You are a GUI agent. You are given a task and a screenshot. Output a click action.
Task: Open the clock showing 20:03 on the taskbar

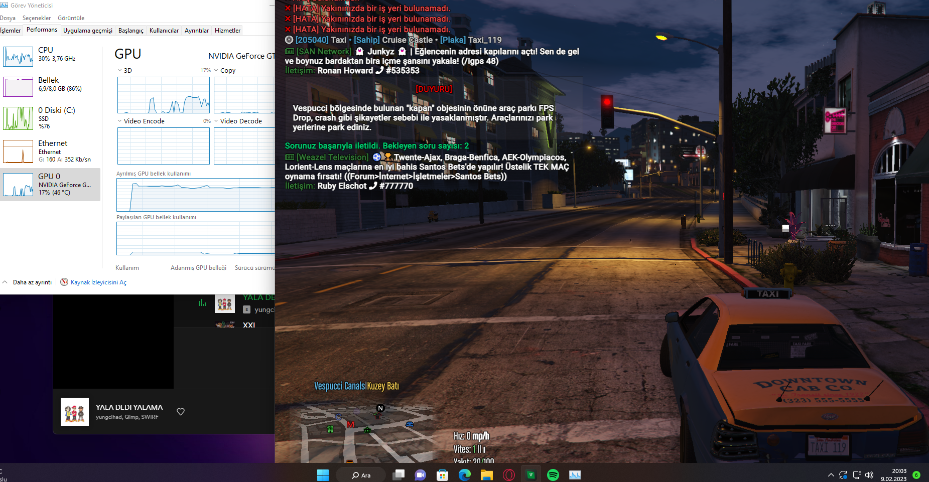[x=894, y=475]
